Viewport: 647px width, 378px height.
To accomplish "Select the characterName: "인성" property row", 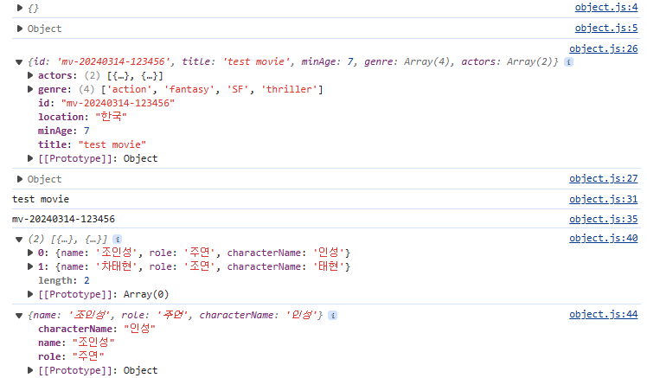I will 97,329.
